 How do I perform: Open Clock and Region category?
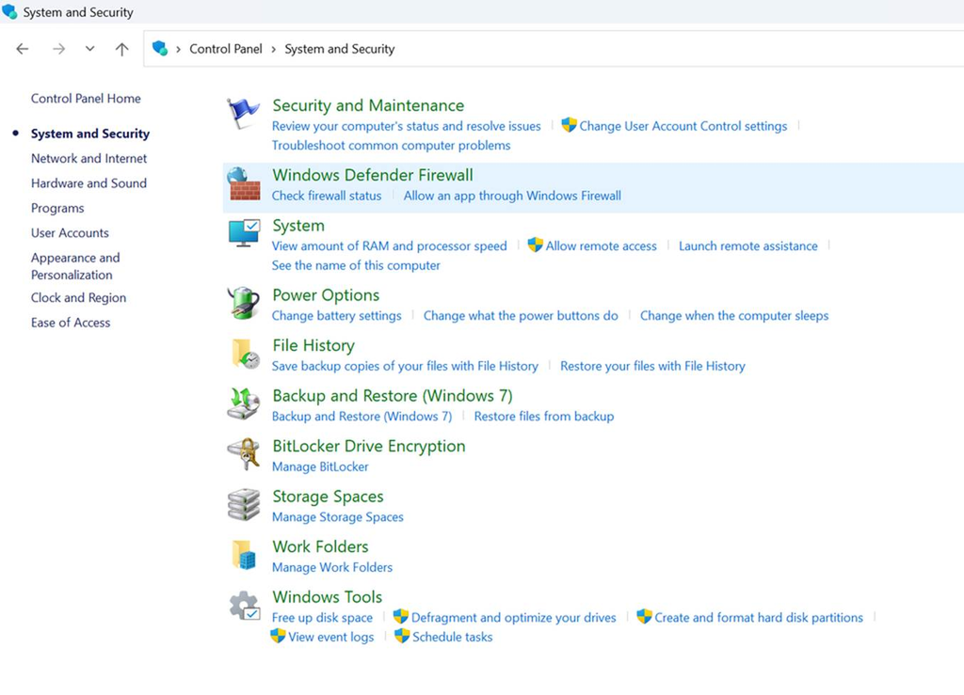[79, 298]
